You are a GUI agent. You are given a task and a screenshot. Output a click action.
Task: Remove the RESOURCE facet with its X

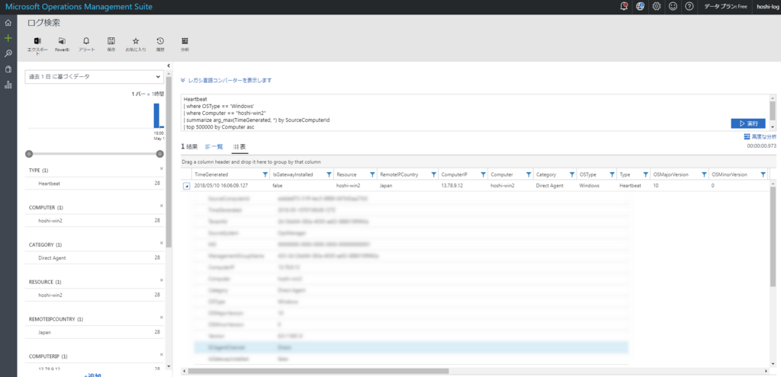[162, 280]
